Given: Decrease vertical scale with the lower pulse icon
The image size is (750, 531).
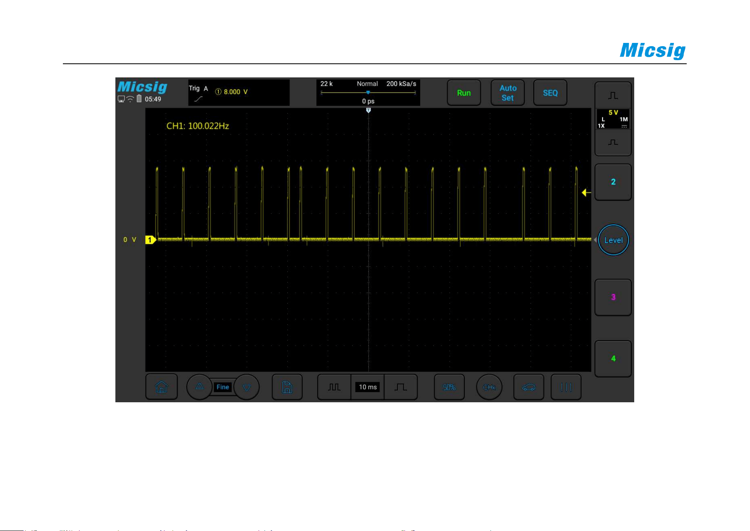Looking at the screenshot, I should coord(613,142).
